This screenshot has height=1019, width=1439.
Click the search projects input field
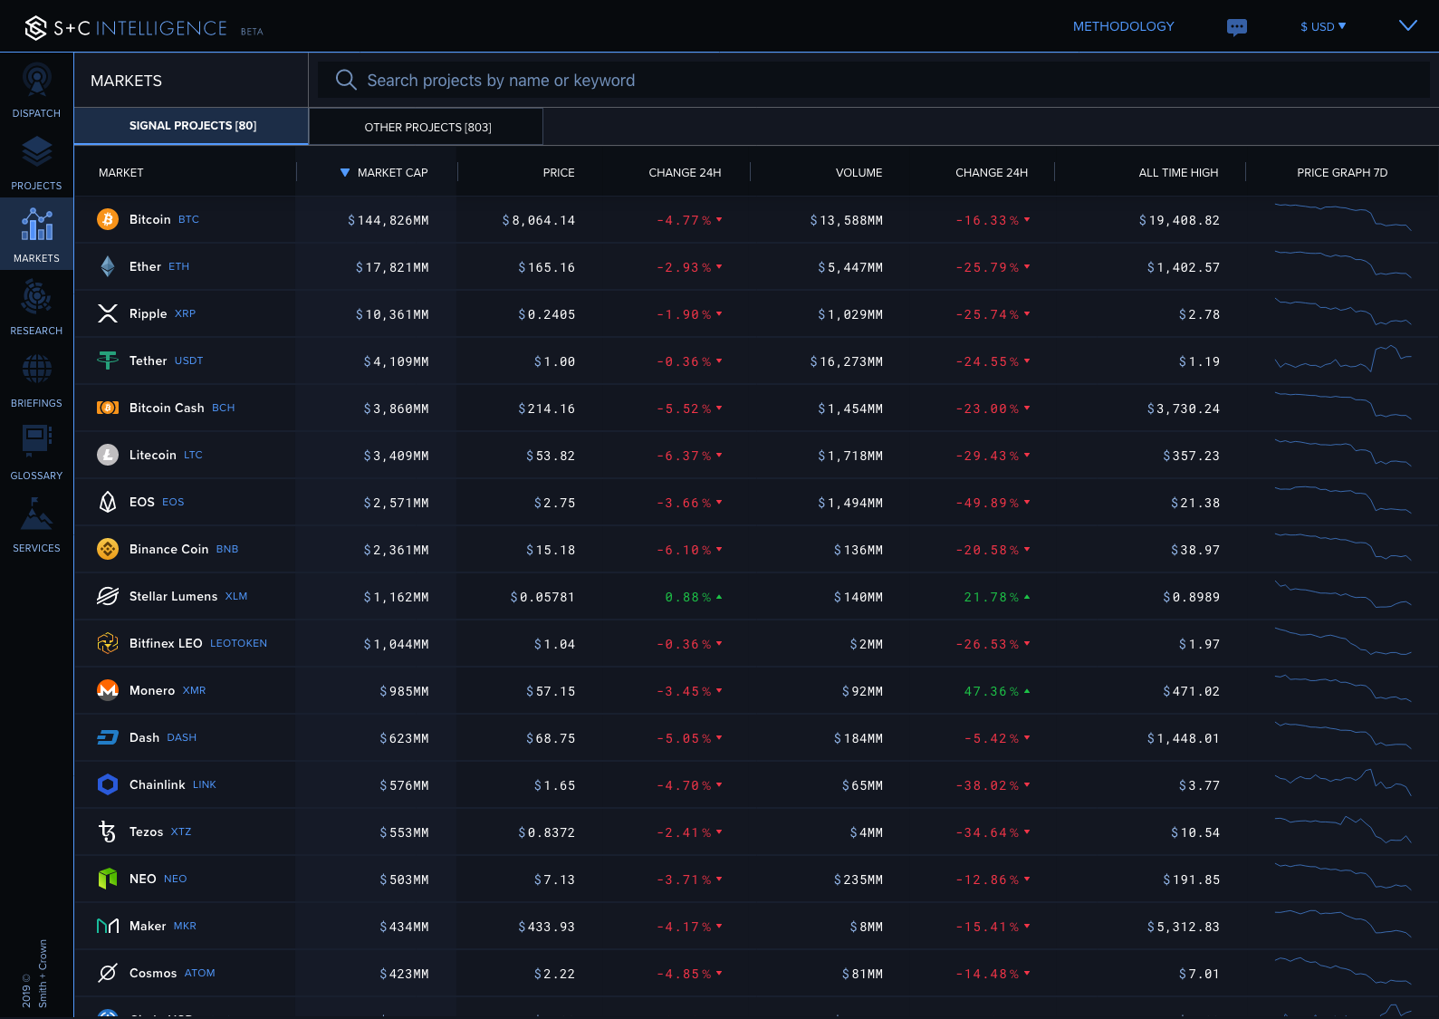pyautogui.click(x=874, y=80)
